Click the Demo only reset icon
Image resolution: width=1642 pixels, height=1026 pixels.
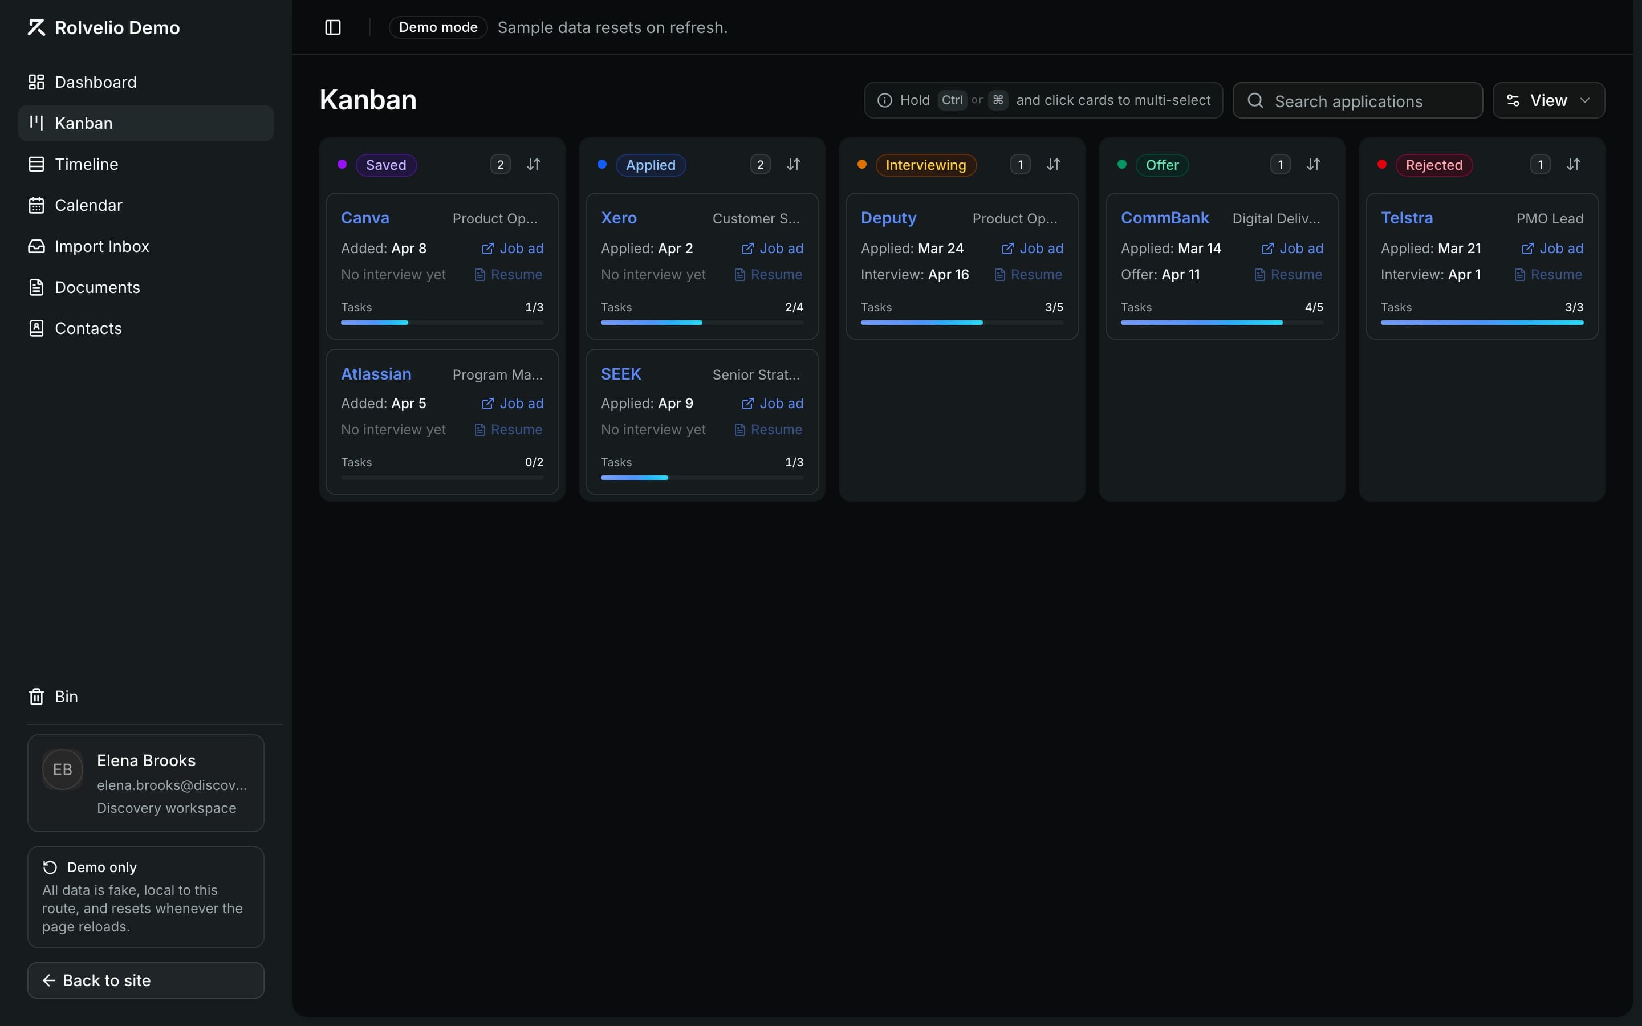(x=50, y=867)
